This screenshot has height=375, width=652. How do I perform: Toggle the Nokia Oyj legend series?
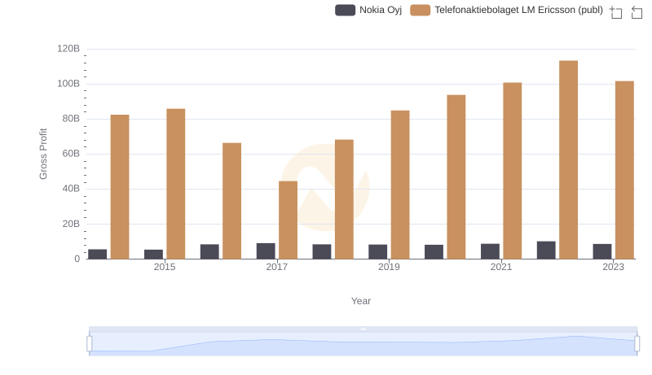(368, 10)
